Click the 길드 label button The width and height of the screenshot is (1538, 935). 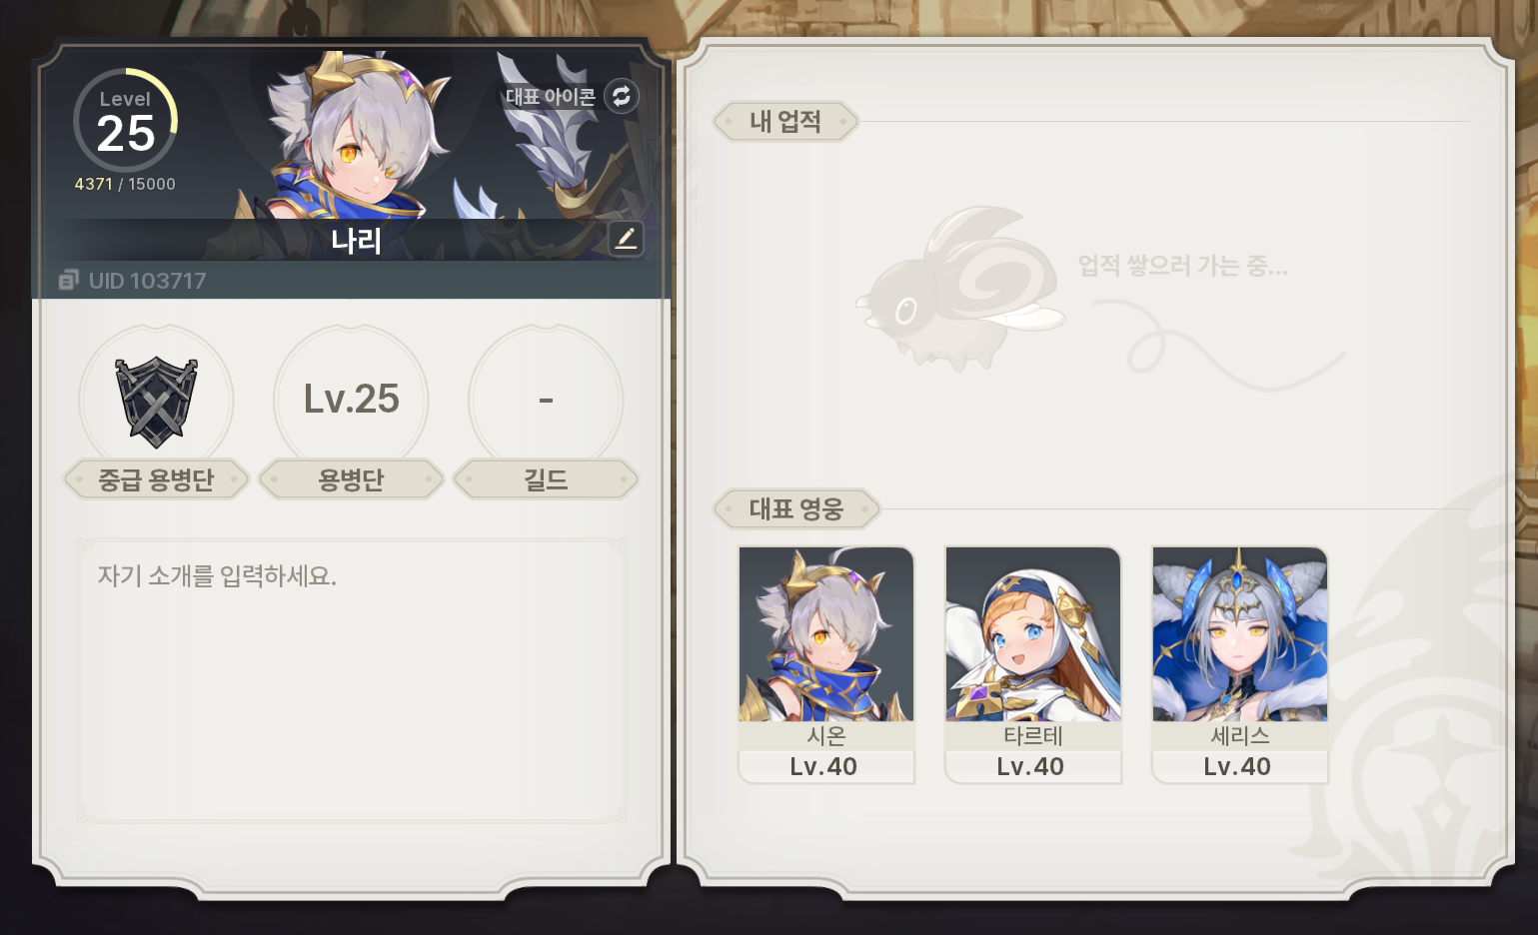click(546, 479)
